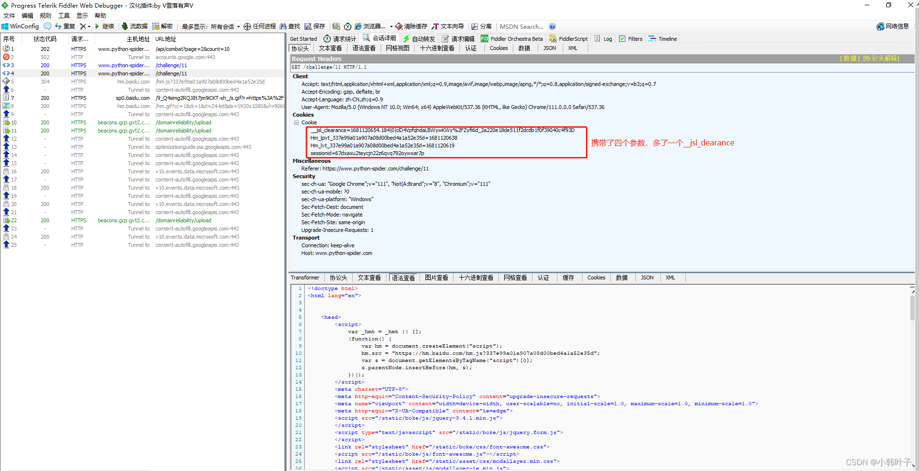
Task: Click the response view vertical scrollbar thumb
Action: tap(912, 308)
